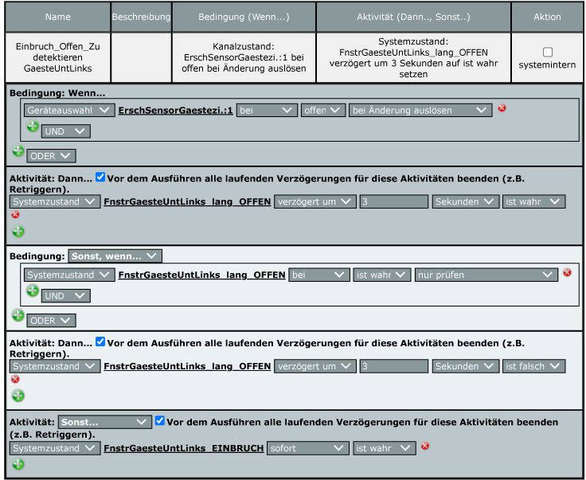Open 'verzögert um' dropdown in second Dann activity

tap(315, 366)
